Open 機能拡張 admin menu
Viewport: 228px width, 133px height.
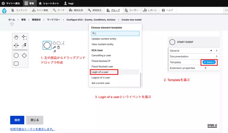(x=76, y=10)
